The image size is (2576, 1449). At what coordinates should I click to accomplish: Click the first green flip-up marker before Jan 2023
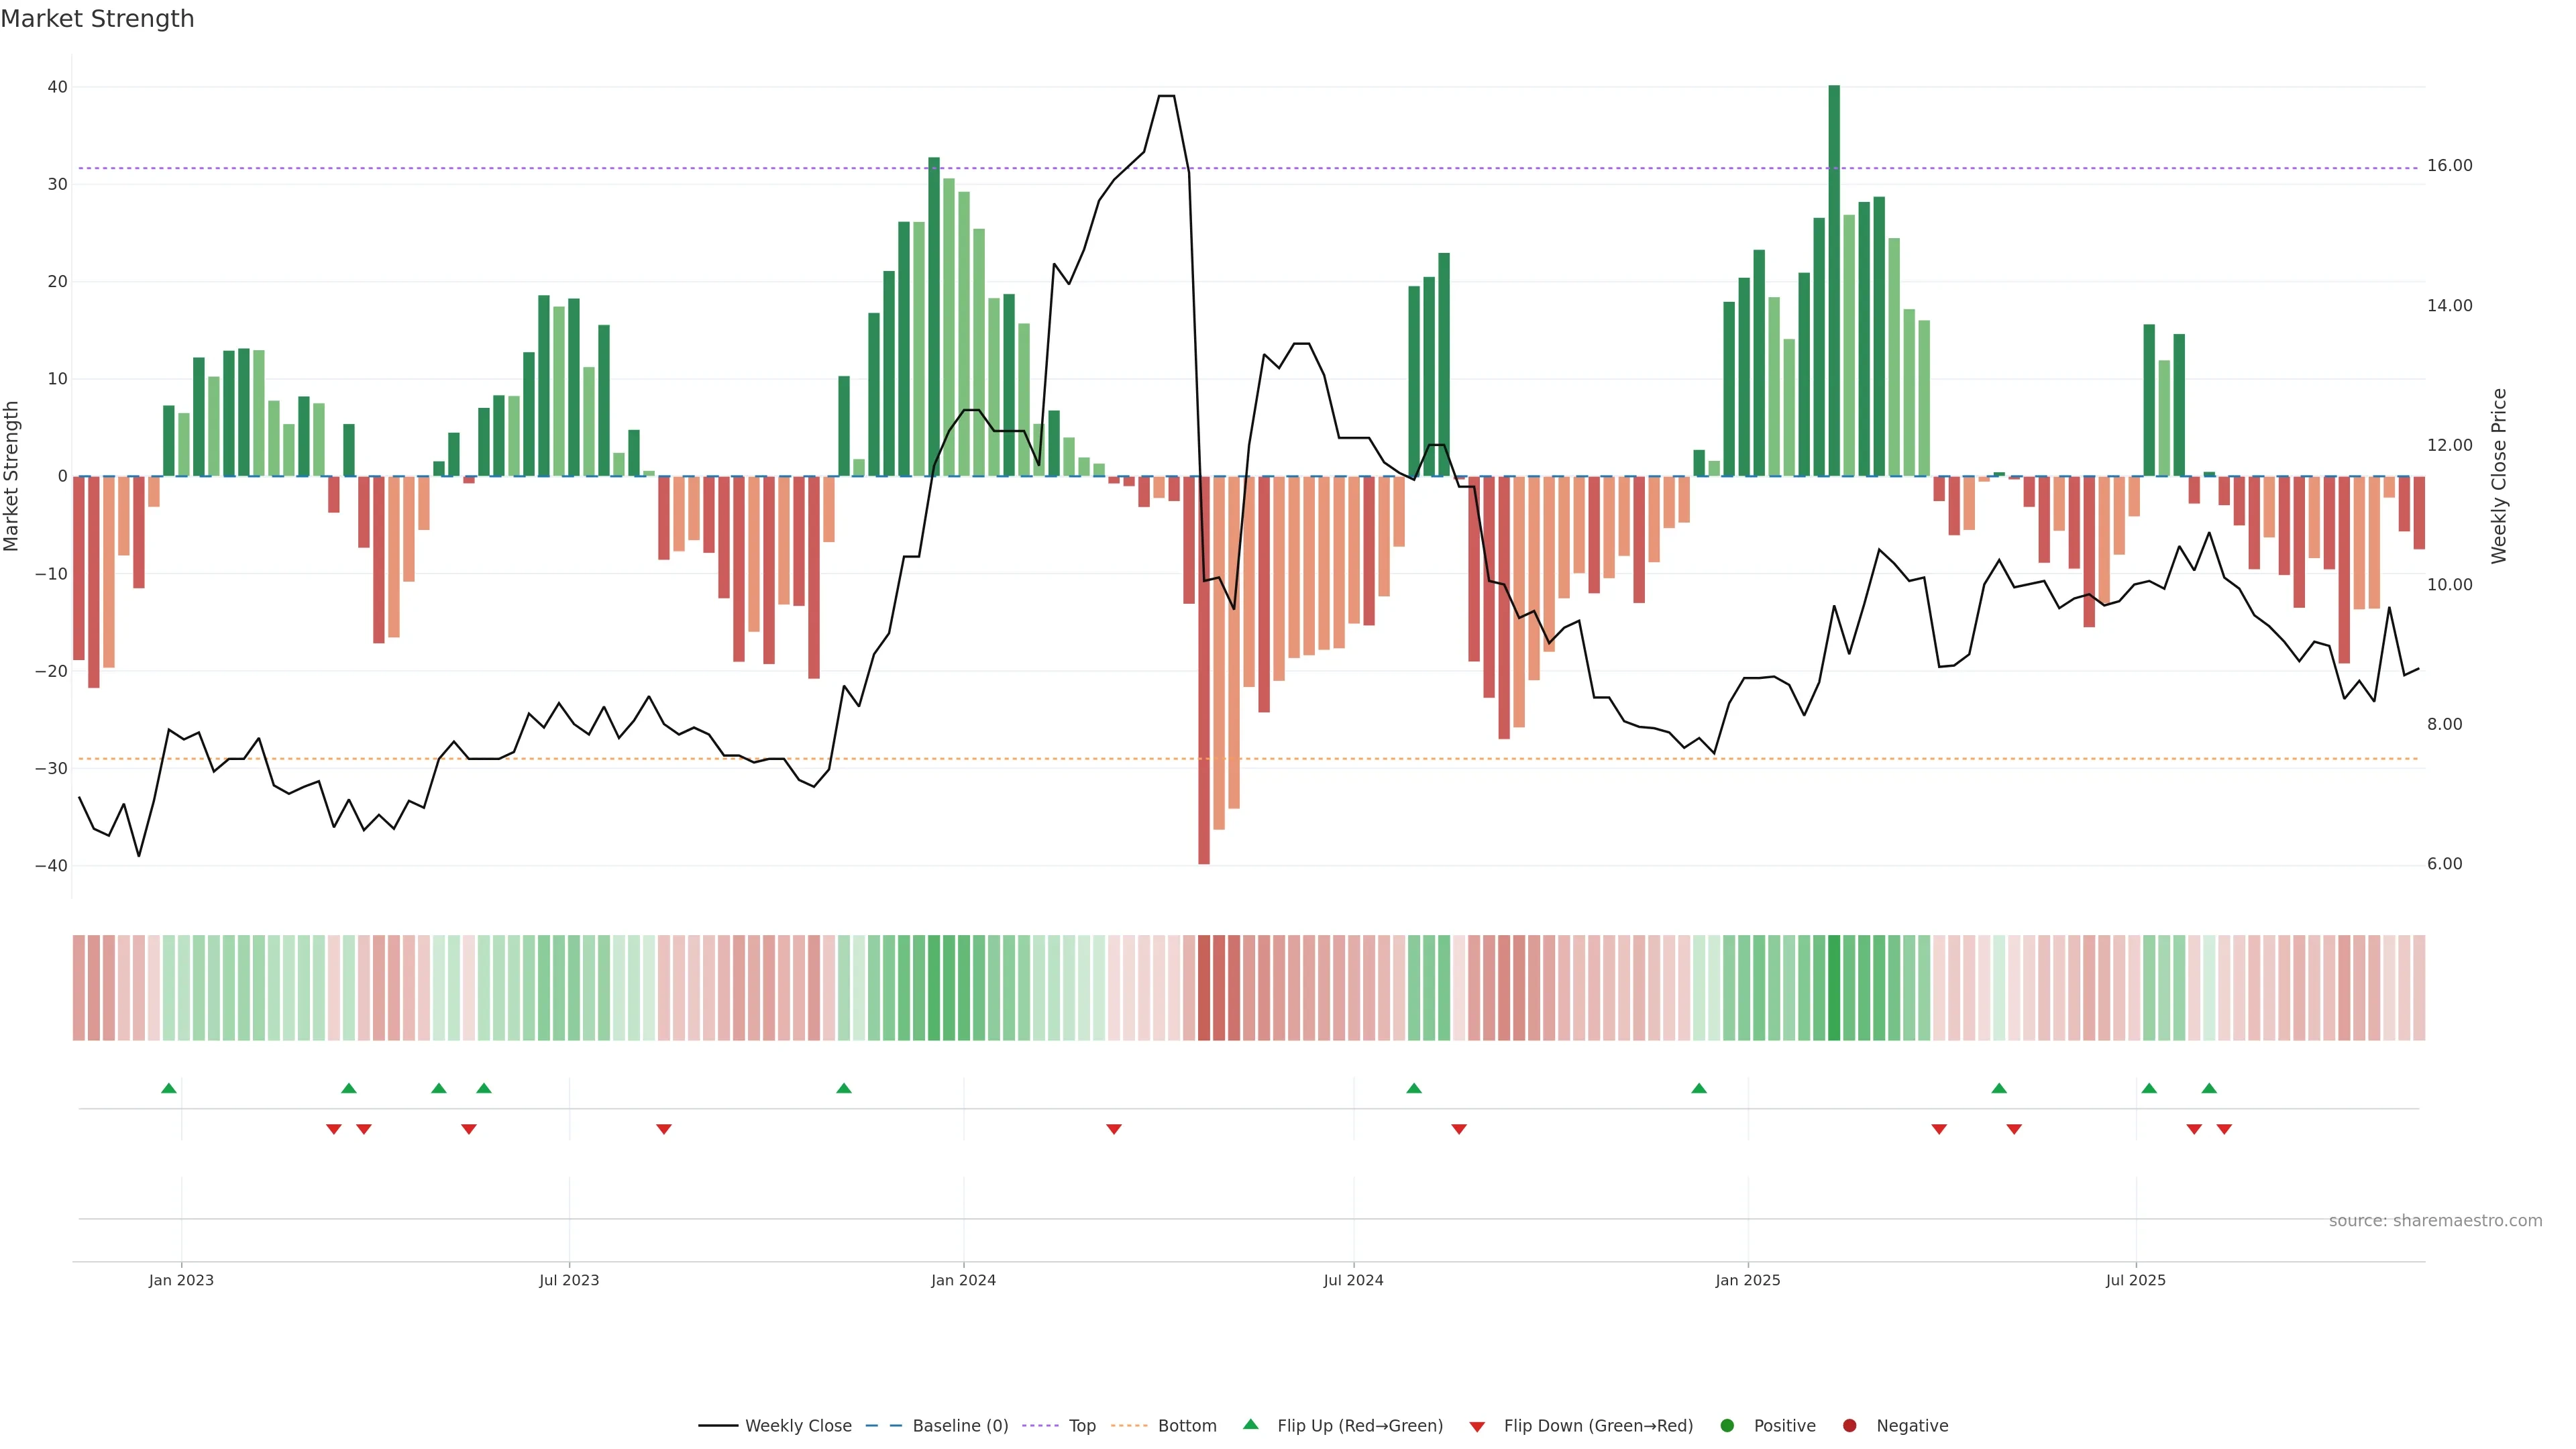click(169, 1088)
